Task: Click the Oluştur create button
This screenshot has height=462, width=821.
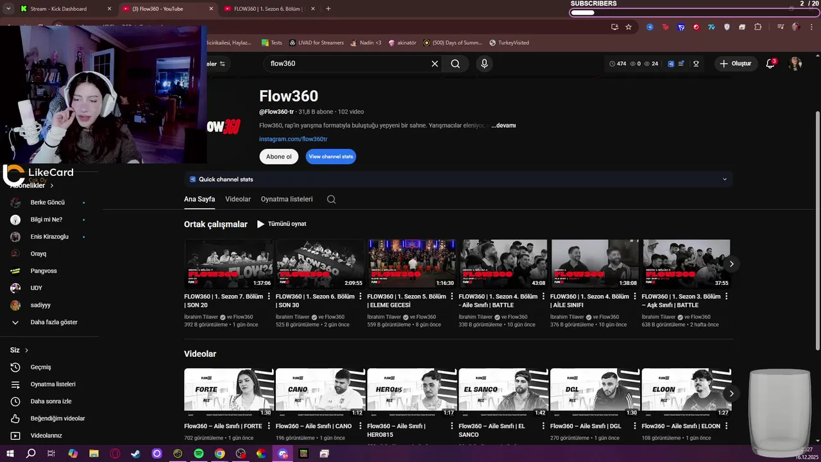Action: click(x=736, y=64)
